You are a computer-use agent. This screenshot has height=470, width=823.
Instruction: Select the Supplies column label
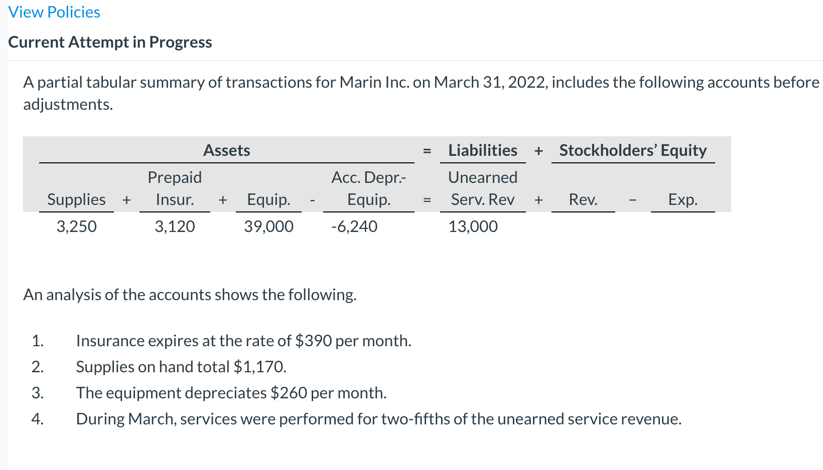76,199
